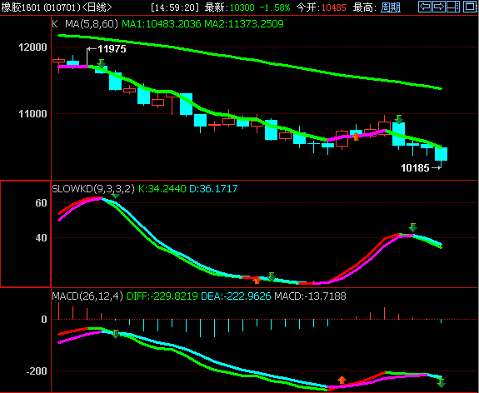
Task: Click the latest price 10300
Action: point(242,7)
